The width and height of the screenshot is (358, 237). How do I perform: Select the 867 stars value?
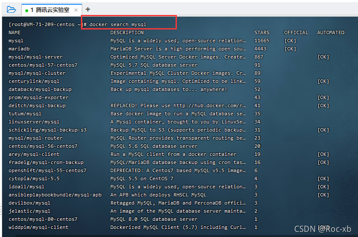click(x=259, y=57)
